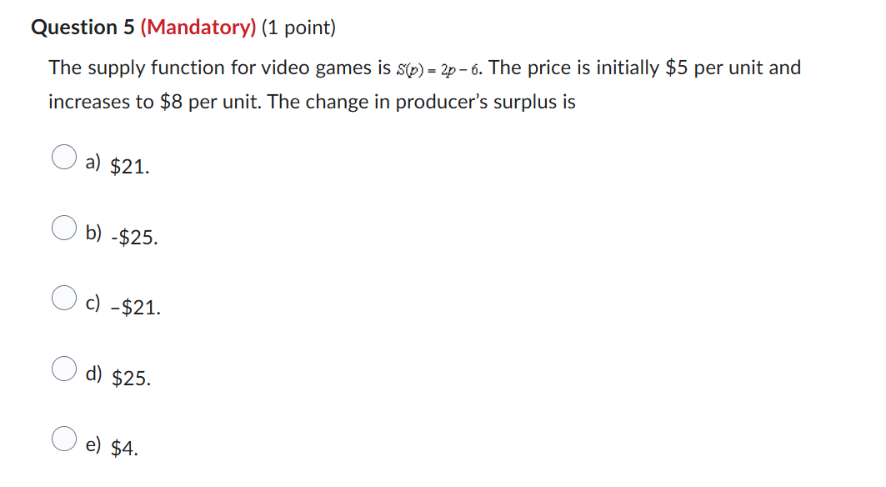Click the label text "-$21." beside option c
This screenshot has width=886, height=487.
[x=136, y=308]
